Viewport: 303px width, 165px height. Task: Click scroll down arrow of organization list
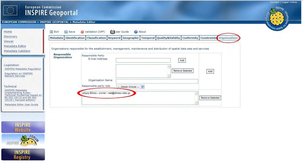196,102
